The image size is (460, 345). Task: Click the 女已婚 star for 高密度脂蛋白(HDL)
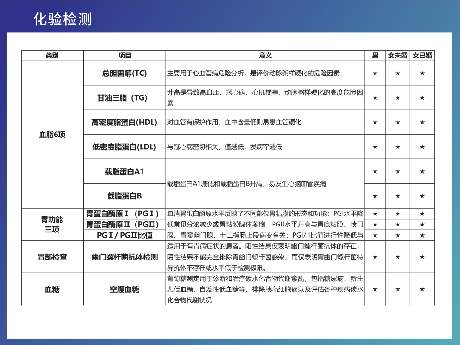(x=422, y=122)
